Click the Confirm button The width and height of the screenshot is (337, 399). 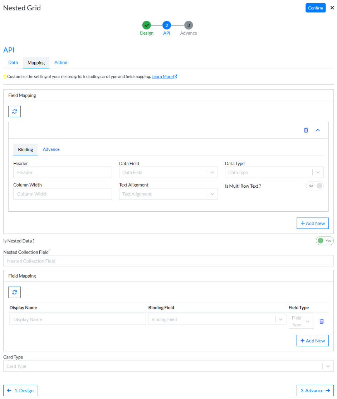tap(315, 8)
